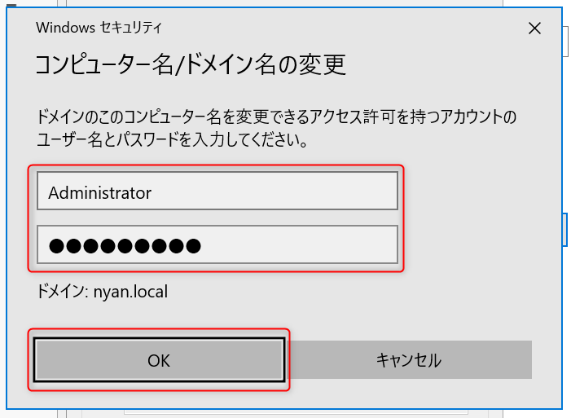
Task: Click the word Administrator in the username box
Action: tap(100, 193)
